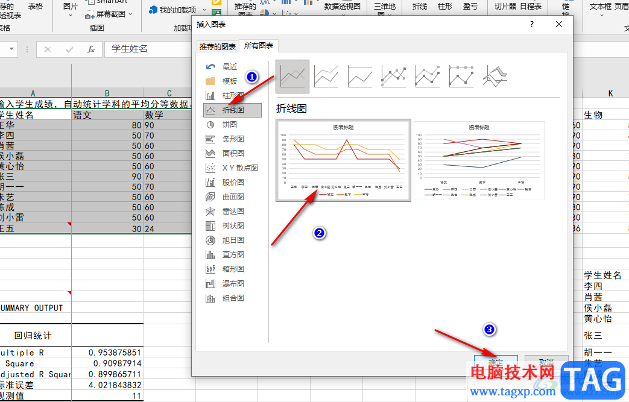Viewport: 629px width, 402px height.
Task: Choose the 直方图 histogram category
Action: point(232,254)
